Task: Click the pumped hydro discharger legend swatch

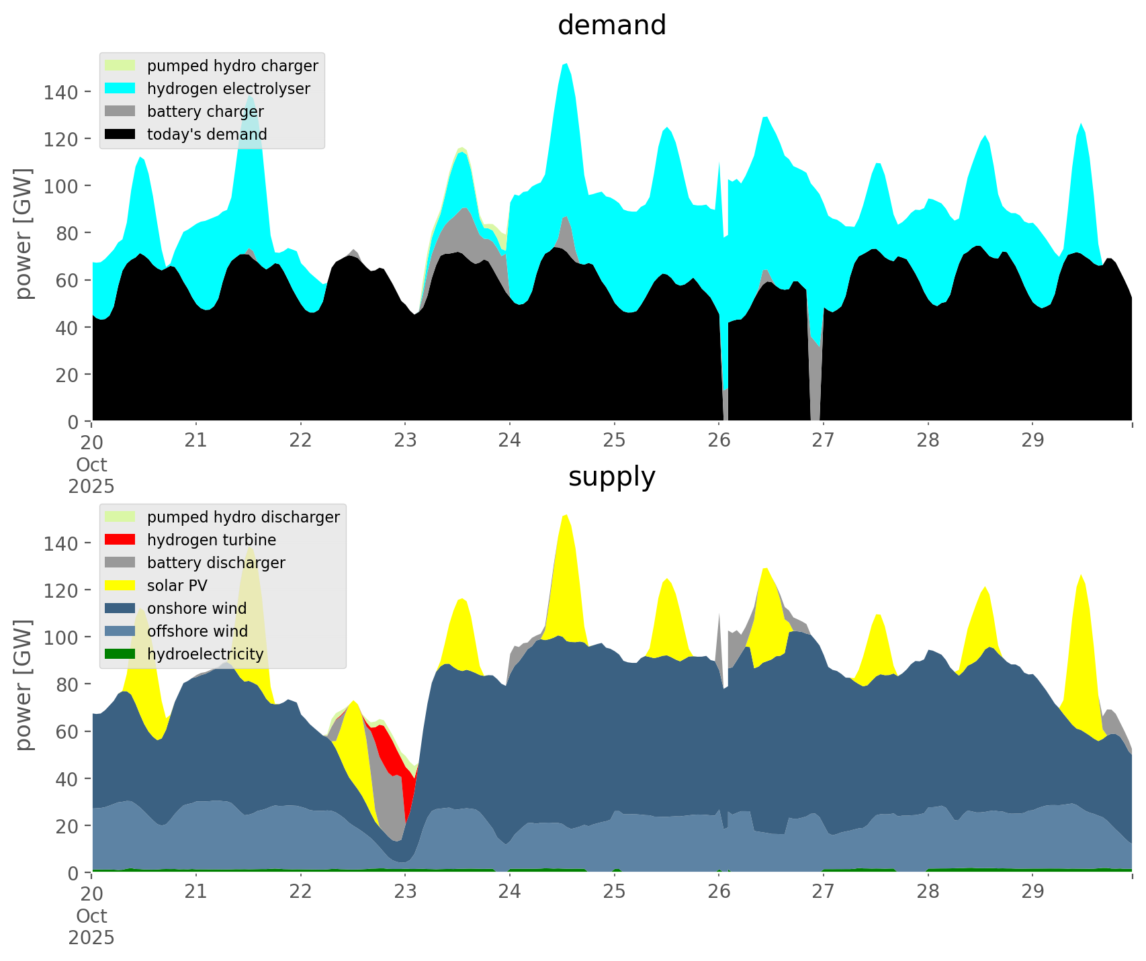Action: (x=120, y=517)
